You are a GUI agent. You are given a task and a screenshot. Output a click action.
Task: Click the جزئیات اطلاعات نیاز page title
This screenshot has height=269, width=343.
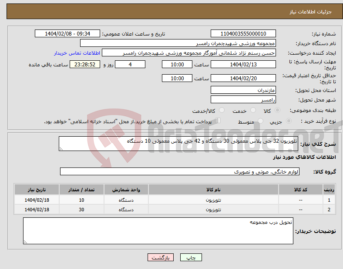point(311,12)
